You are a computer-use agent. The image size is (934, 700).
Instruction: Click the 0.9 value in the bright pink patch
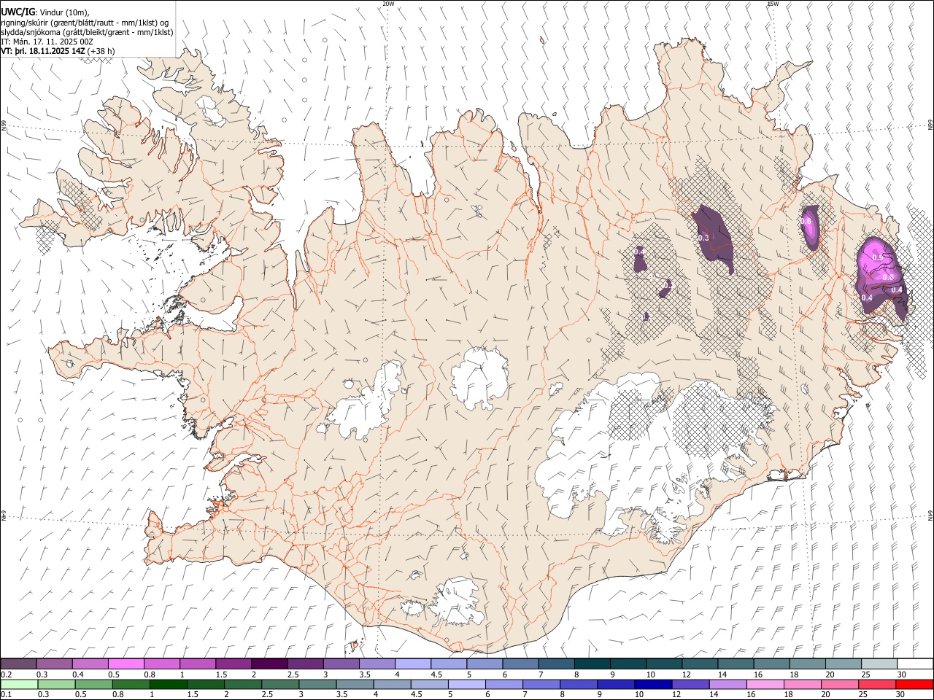878,257
